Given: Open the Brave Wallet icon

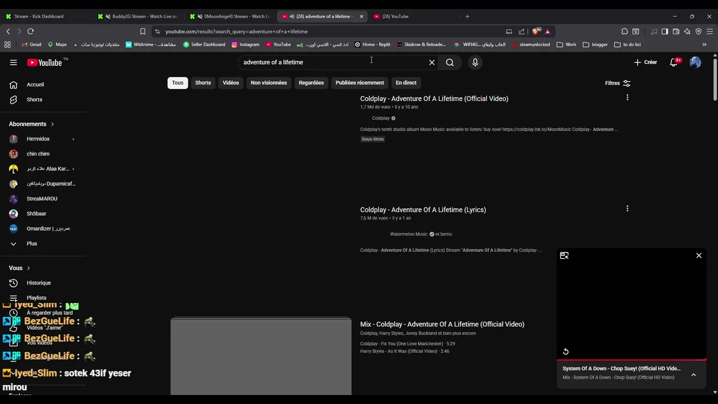Looking at the screenshot, I should tap(676, 31).
